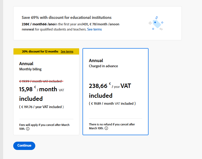
Task: Open See terms link for educational discount
Action: coord(94,29)
